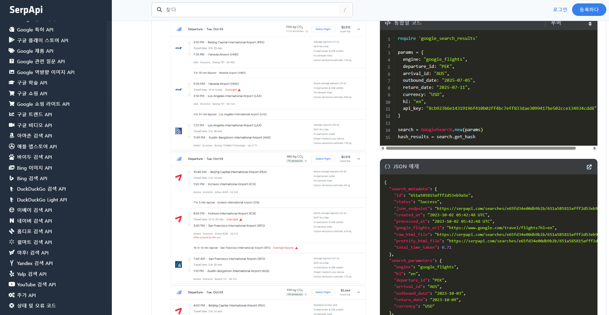This screenshot has height=315, width=609.
Task: Click the 야후! 검색 API Yahoo icon
Action: pyautogui.click(x=12, y=252)
